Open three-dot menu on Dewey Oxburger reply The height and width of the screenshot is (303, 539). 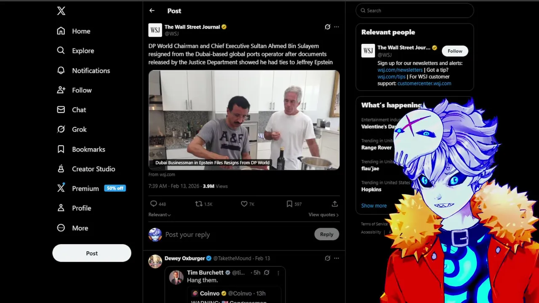[336, 258]
